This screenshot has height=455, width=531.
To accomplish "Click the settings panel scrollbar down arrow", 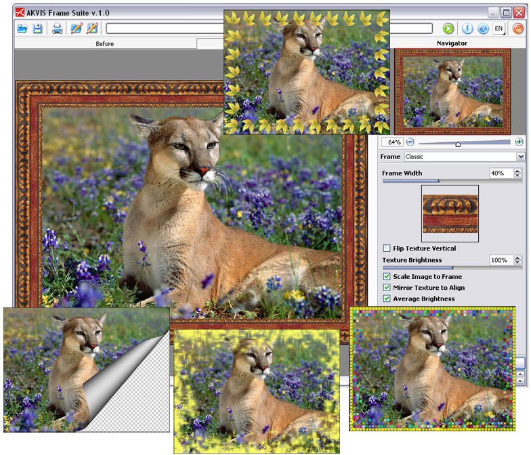I will pos(521,381).
